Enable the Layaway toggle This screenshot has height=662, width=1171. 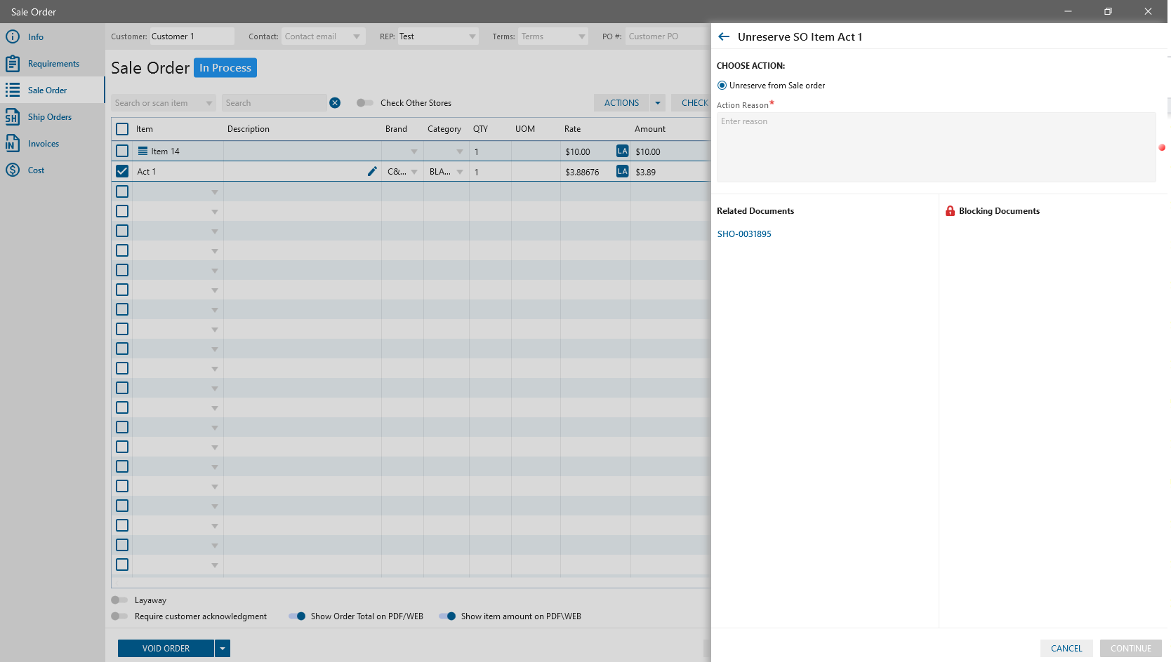(x=119, y=600)
